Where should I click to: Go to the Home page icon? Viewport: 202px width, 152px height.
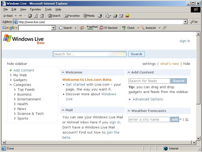[x=42, y=16]
